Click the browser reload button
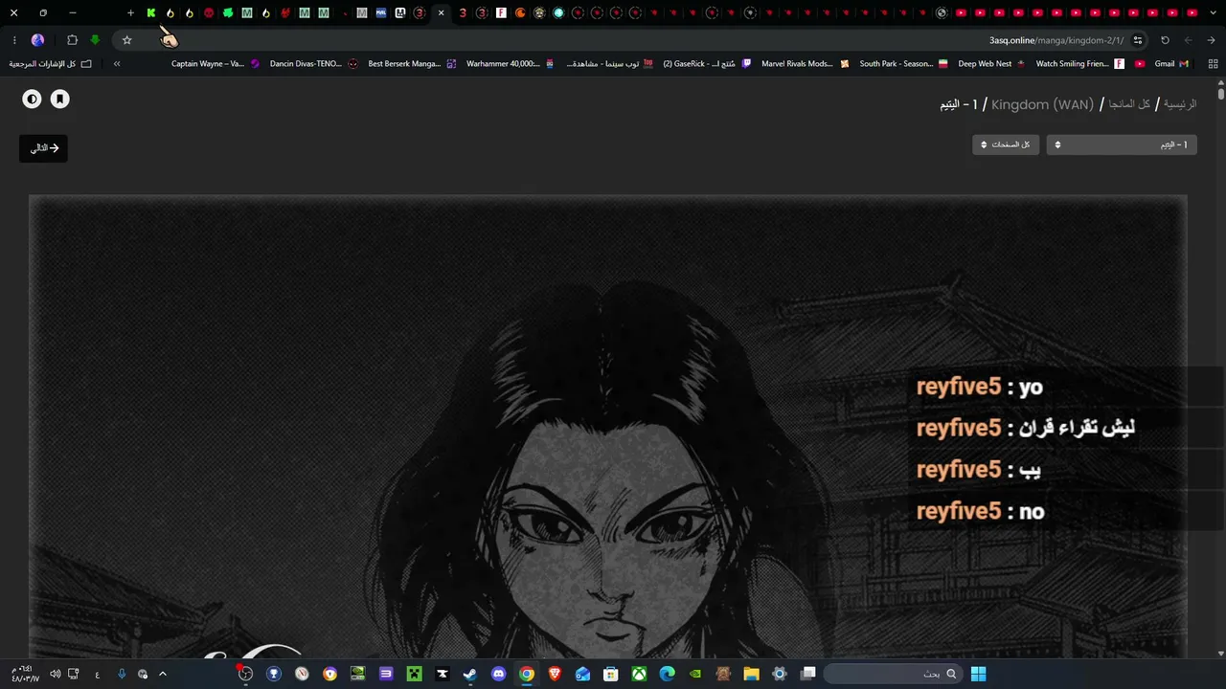This screenshot has width=1226, height=689. pyautogui.click(x=1165, y=40)
